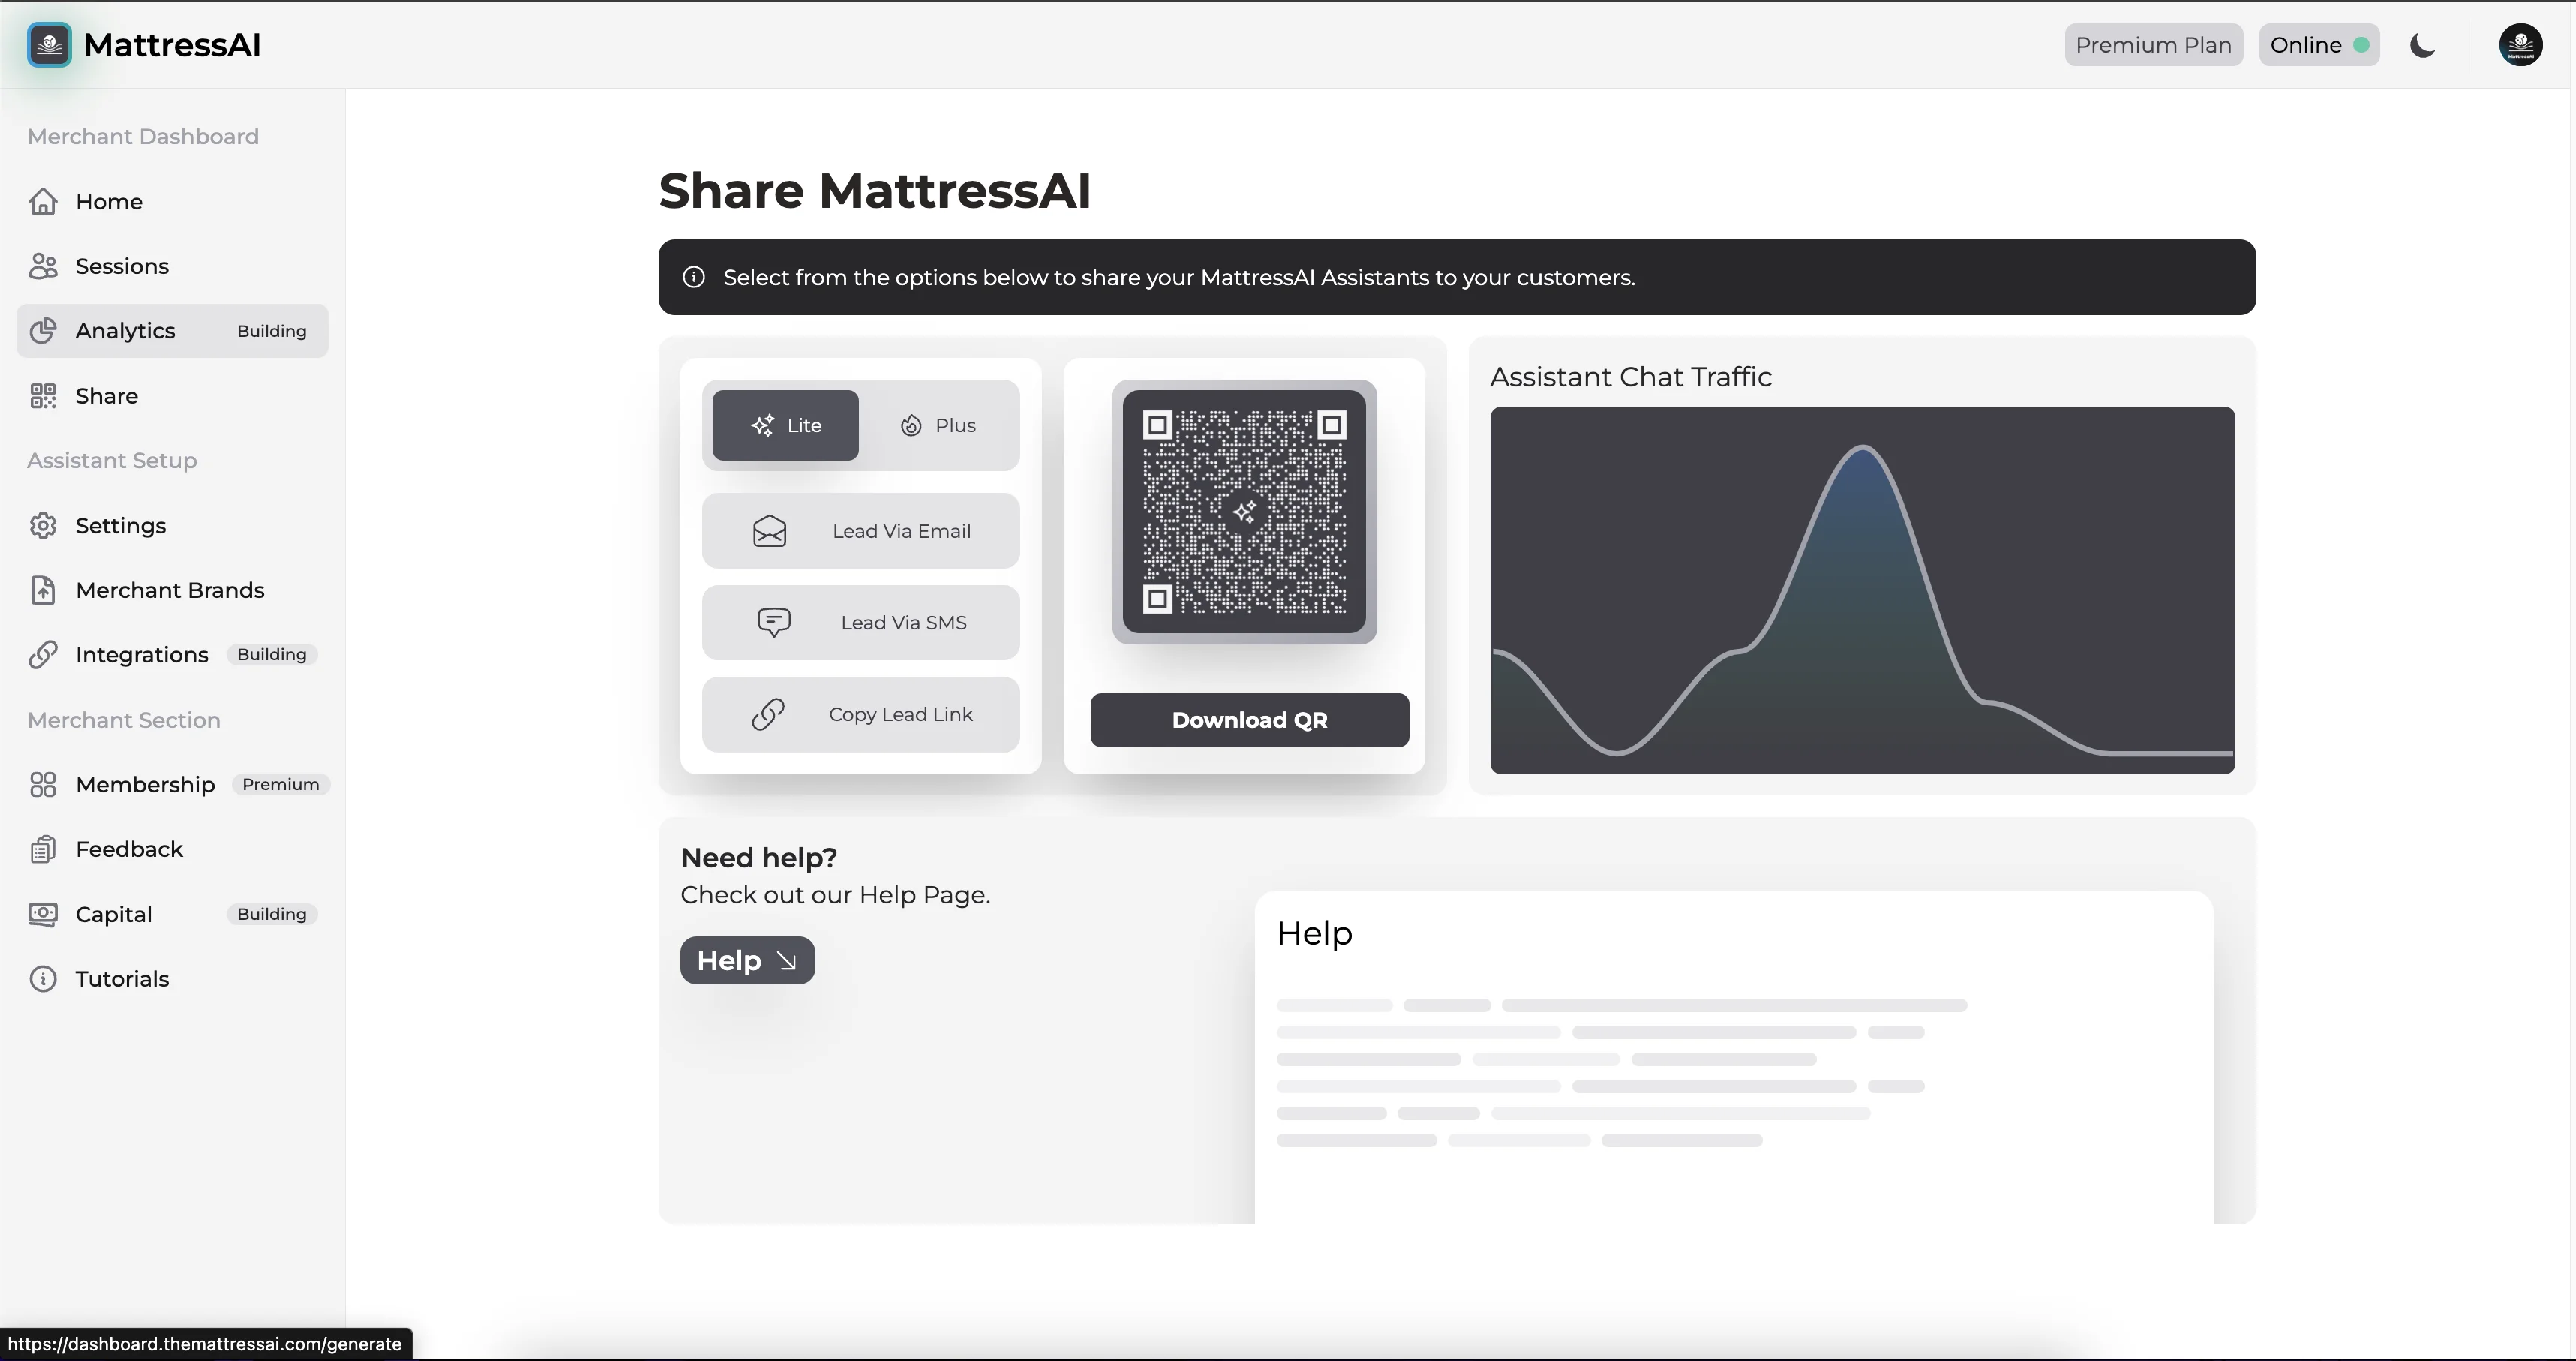Screen dimensions: 2576x1361
Task: Go to Home in the sidebar
Action: [x=172, y=202]
